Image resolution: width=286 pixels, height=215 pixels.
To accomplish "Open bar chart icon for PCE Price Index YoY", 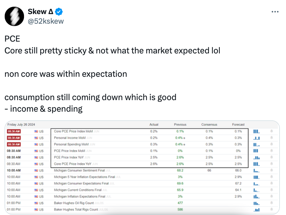I will (257, 157).
